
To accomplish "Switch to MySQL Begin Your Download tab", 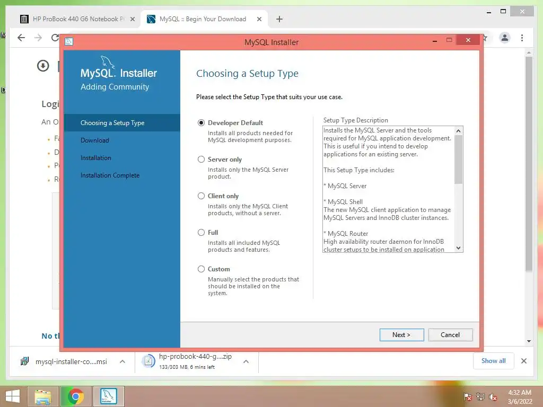I will point(204,19).
